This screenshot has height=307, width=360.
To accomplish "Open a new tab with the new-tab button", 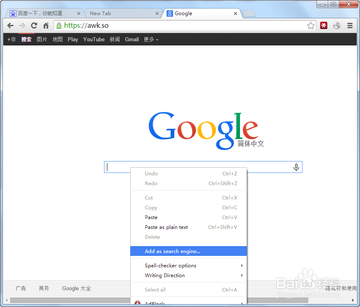I will tap(249, 13).
